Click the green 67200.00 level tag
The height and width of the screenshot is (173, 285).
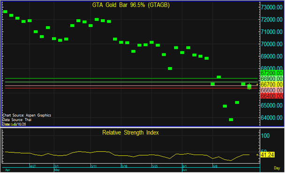coord(272,73)
